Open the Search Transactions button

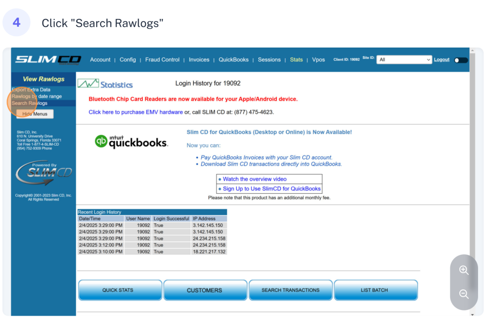click(290, 290)
